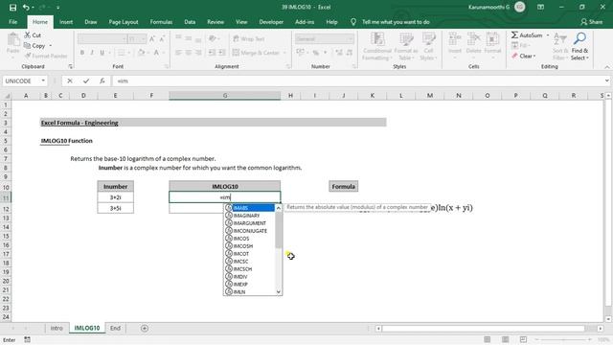Open the Help ribbon tab

[331, 22]
